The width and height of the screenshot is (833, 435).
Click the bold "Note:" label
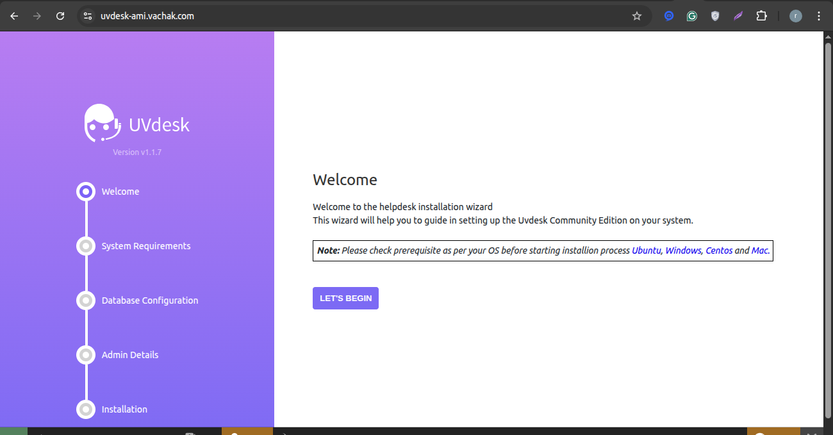coord(328,250)
